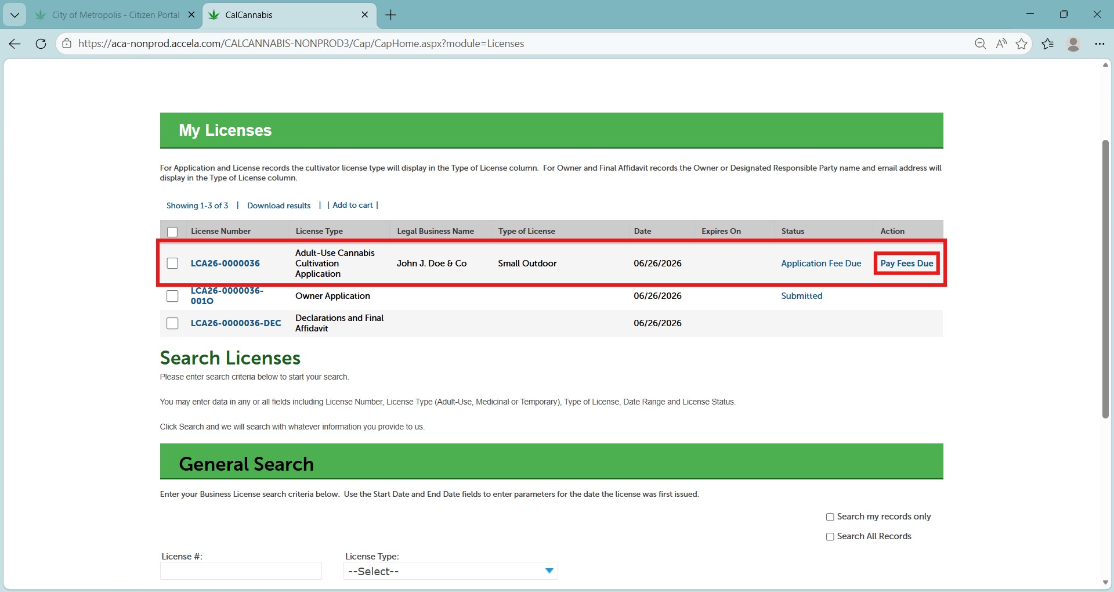Sort by Status column header
Viewport: 1114px width, 592px height.
click(793, 231)
